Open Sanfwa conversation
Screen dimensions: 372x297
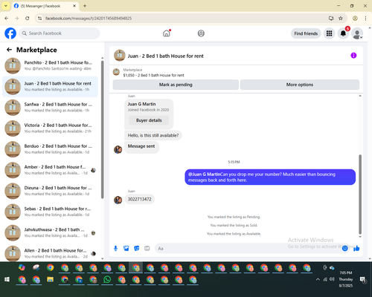tap(50, 108)
